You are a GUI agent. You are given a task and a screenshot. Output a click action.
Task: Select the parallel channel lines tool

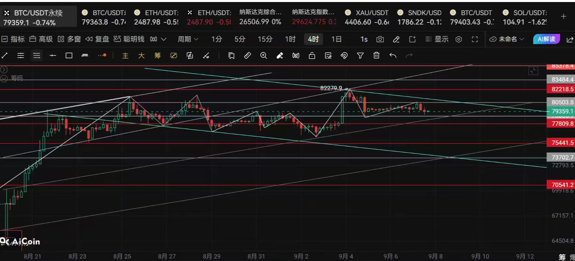tap(20, 55)
